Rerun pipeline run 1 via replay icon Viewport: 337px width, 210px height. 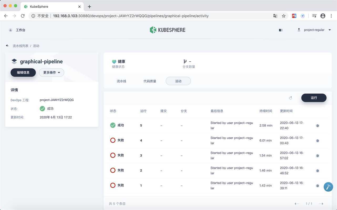pyautogui.click(x=318, y=186)
